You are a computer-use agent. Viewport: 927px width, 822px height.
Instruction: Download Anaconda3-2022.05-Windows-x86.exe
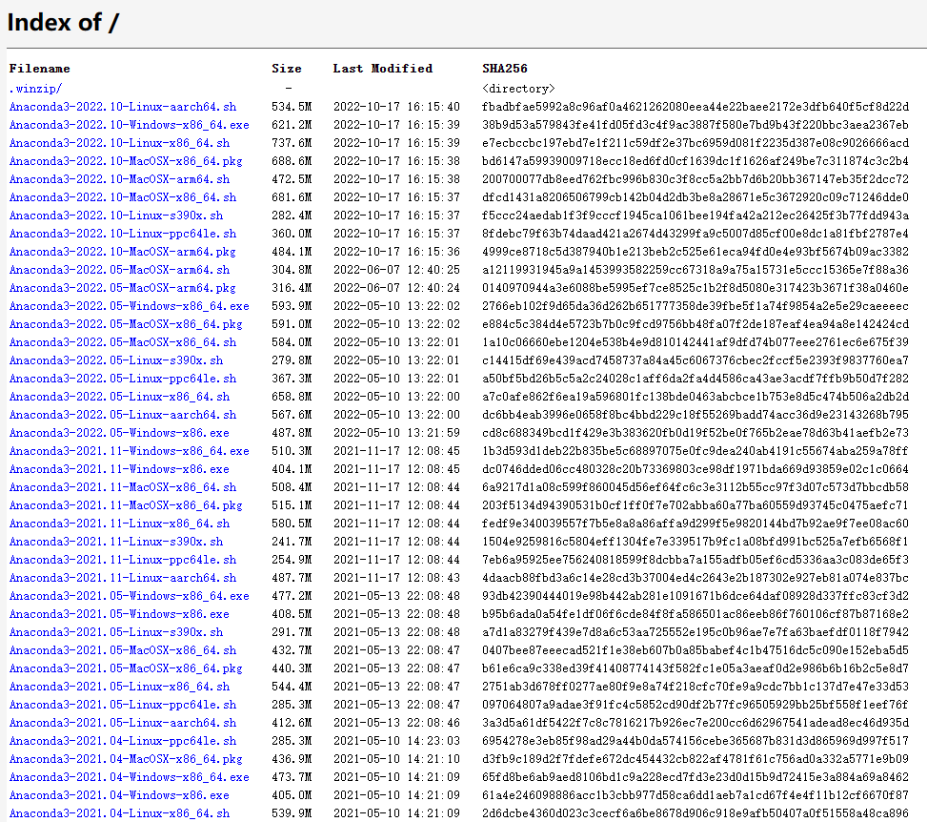pyautogui.click(x=119, y=433)
